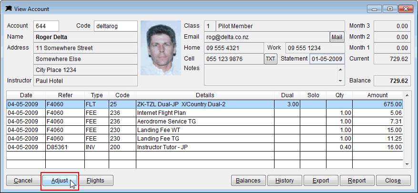Click the Name field Roger Delta
The height and width of the screenshot is (193, 418).
[x=86, y=37]
